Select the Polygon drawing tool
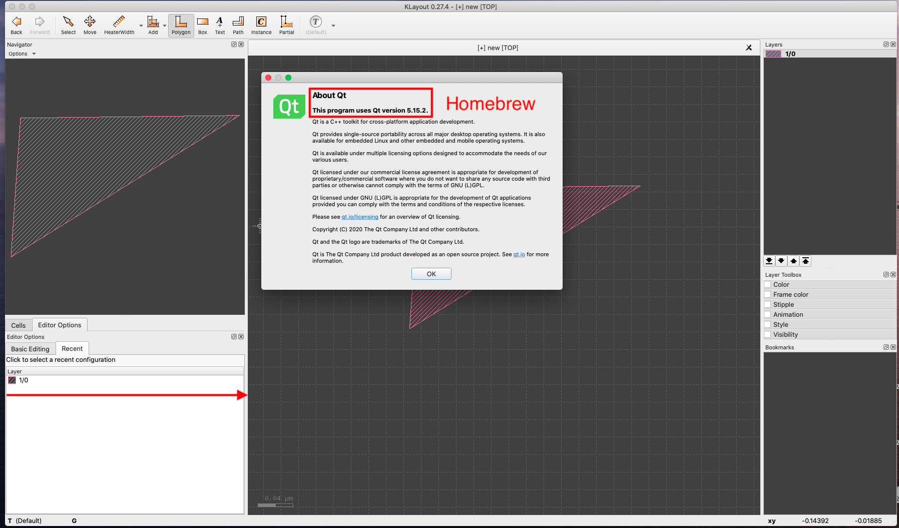 click(x=181, y=25)
